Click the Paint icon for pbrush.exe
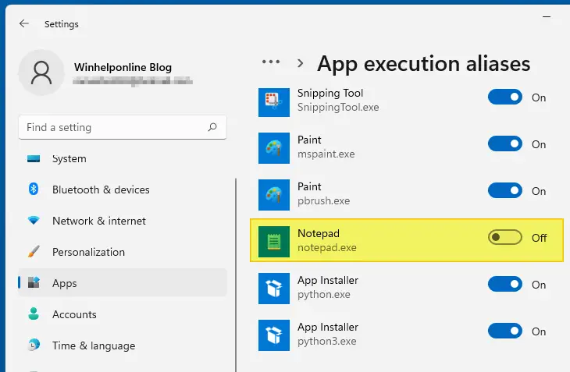 [x=274, y=195]
